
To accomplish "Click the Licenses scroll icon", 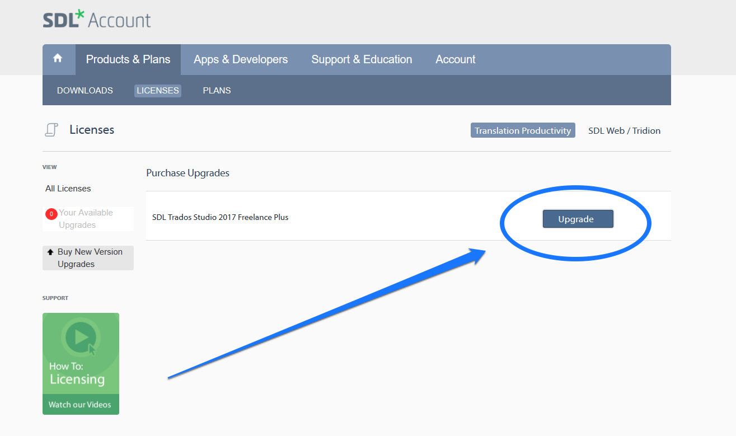I will pos(51,130).
